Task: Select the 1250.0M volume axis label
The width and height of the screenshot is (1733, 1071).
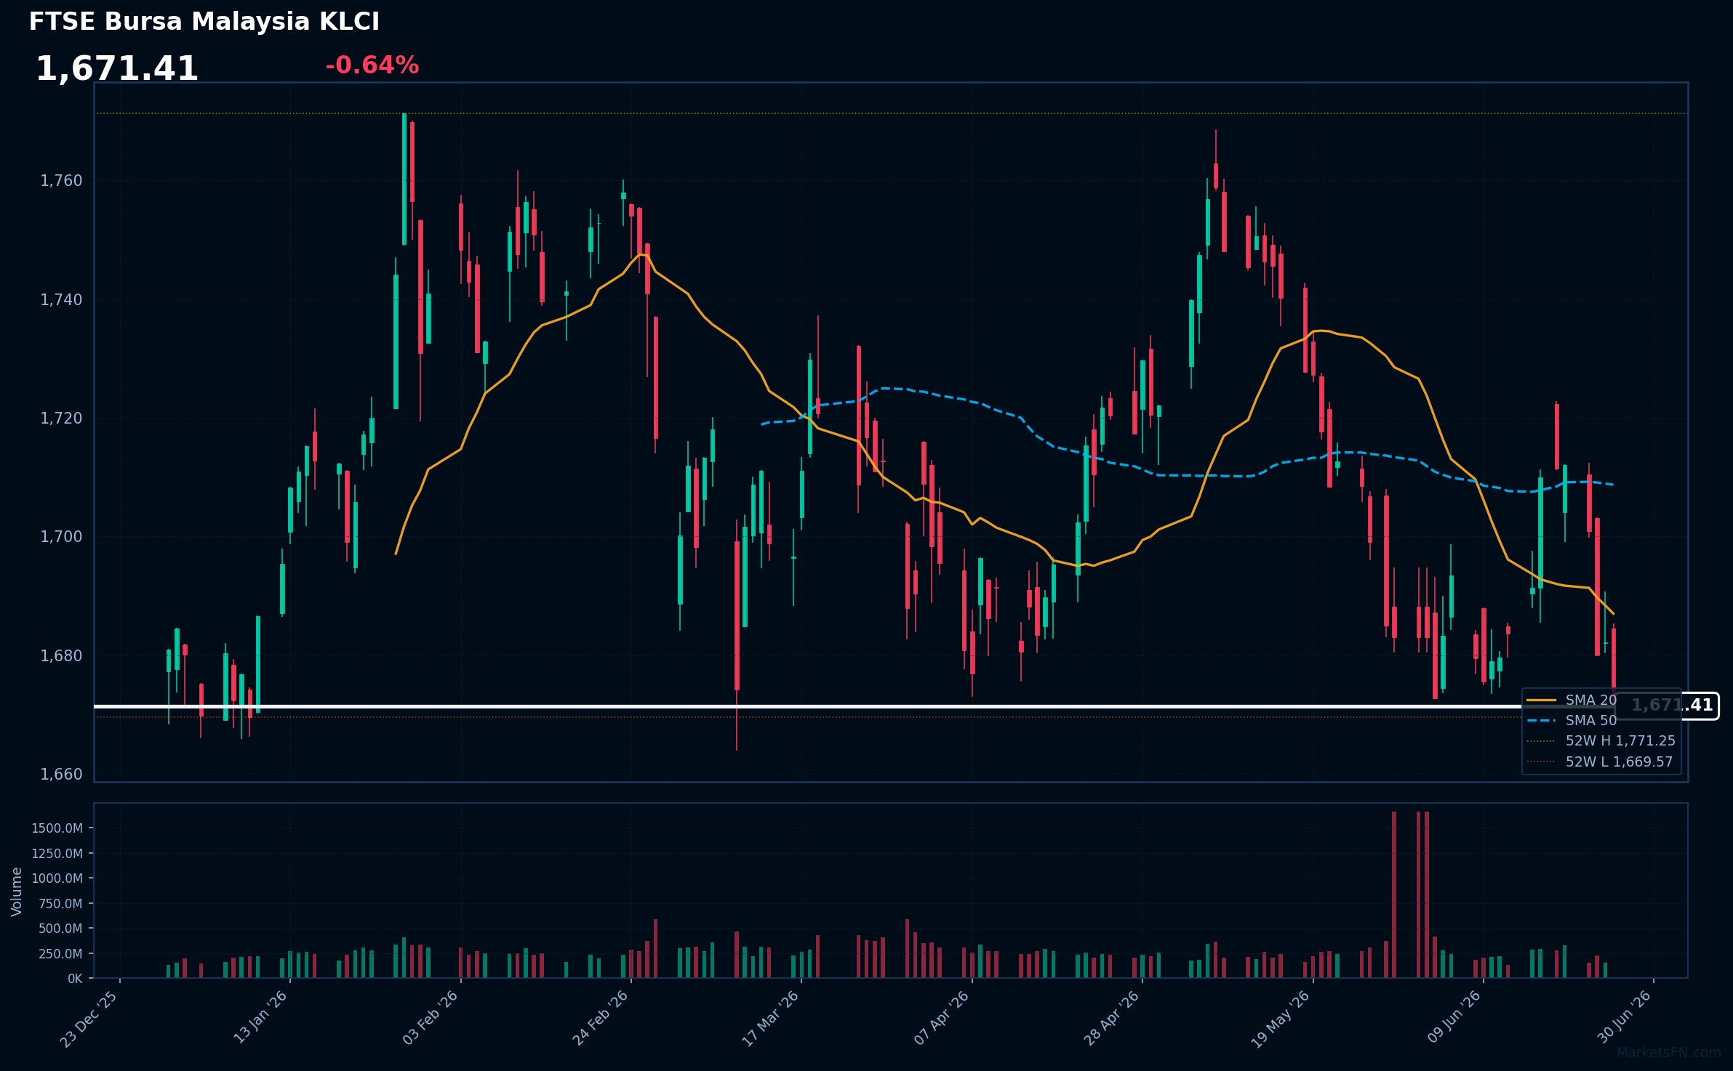Action: (x=57, y=854)
